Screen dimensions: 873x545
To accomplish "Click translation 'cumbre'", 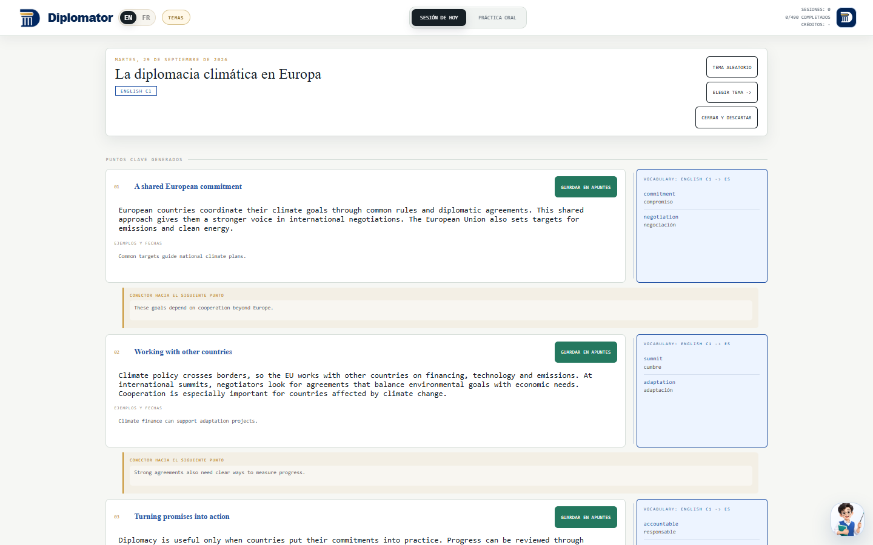I will [x=652, y=367].
